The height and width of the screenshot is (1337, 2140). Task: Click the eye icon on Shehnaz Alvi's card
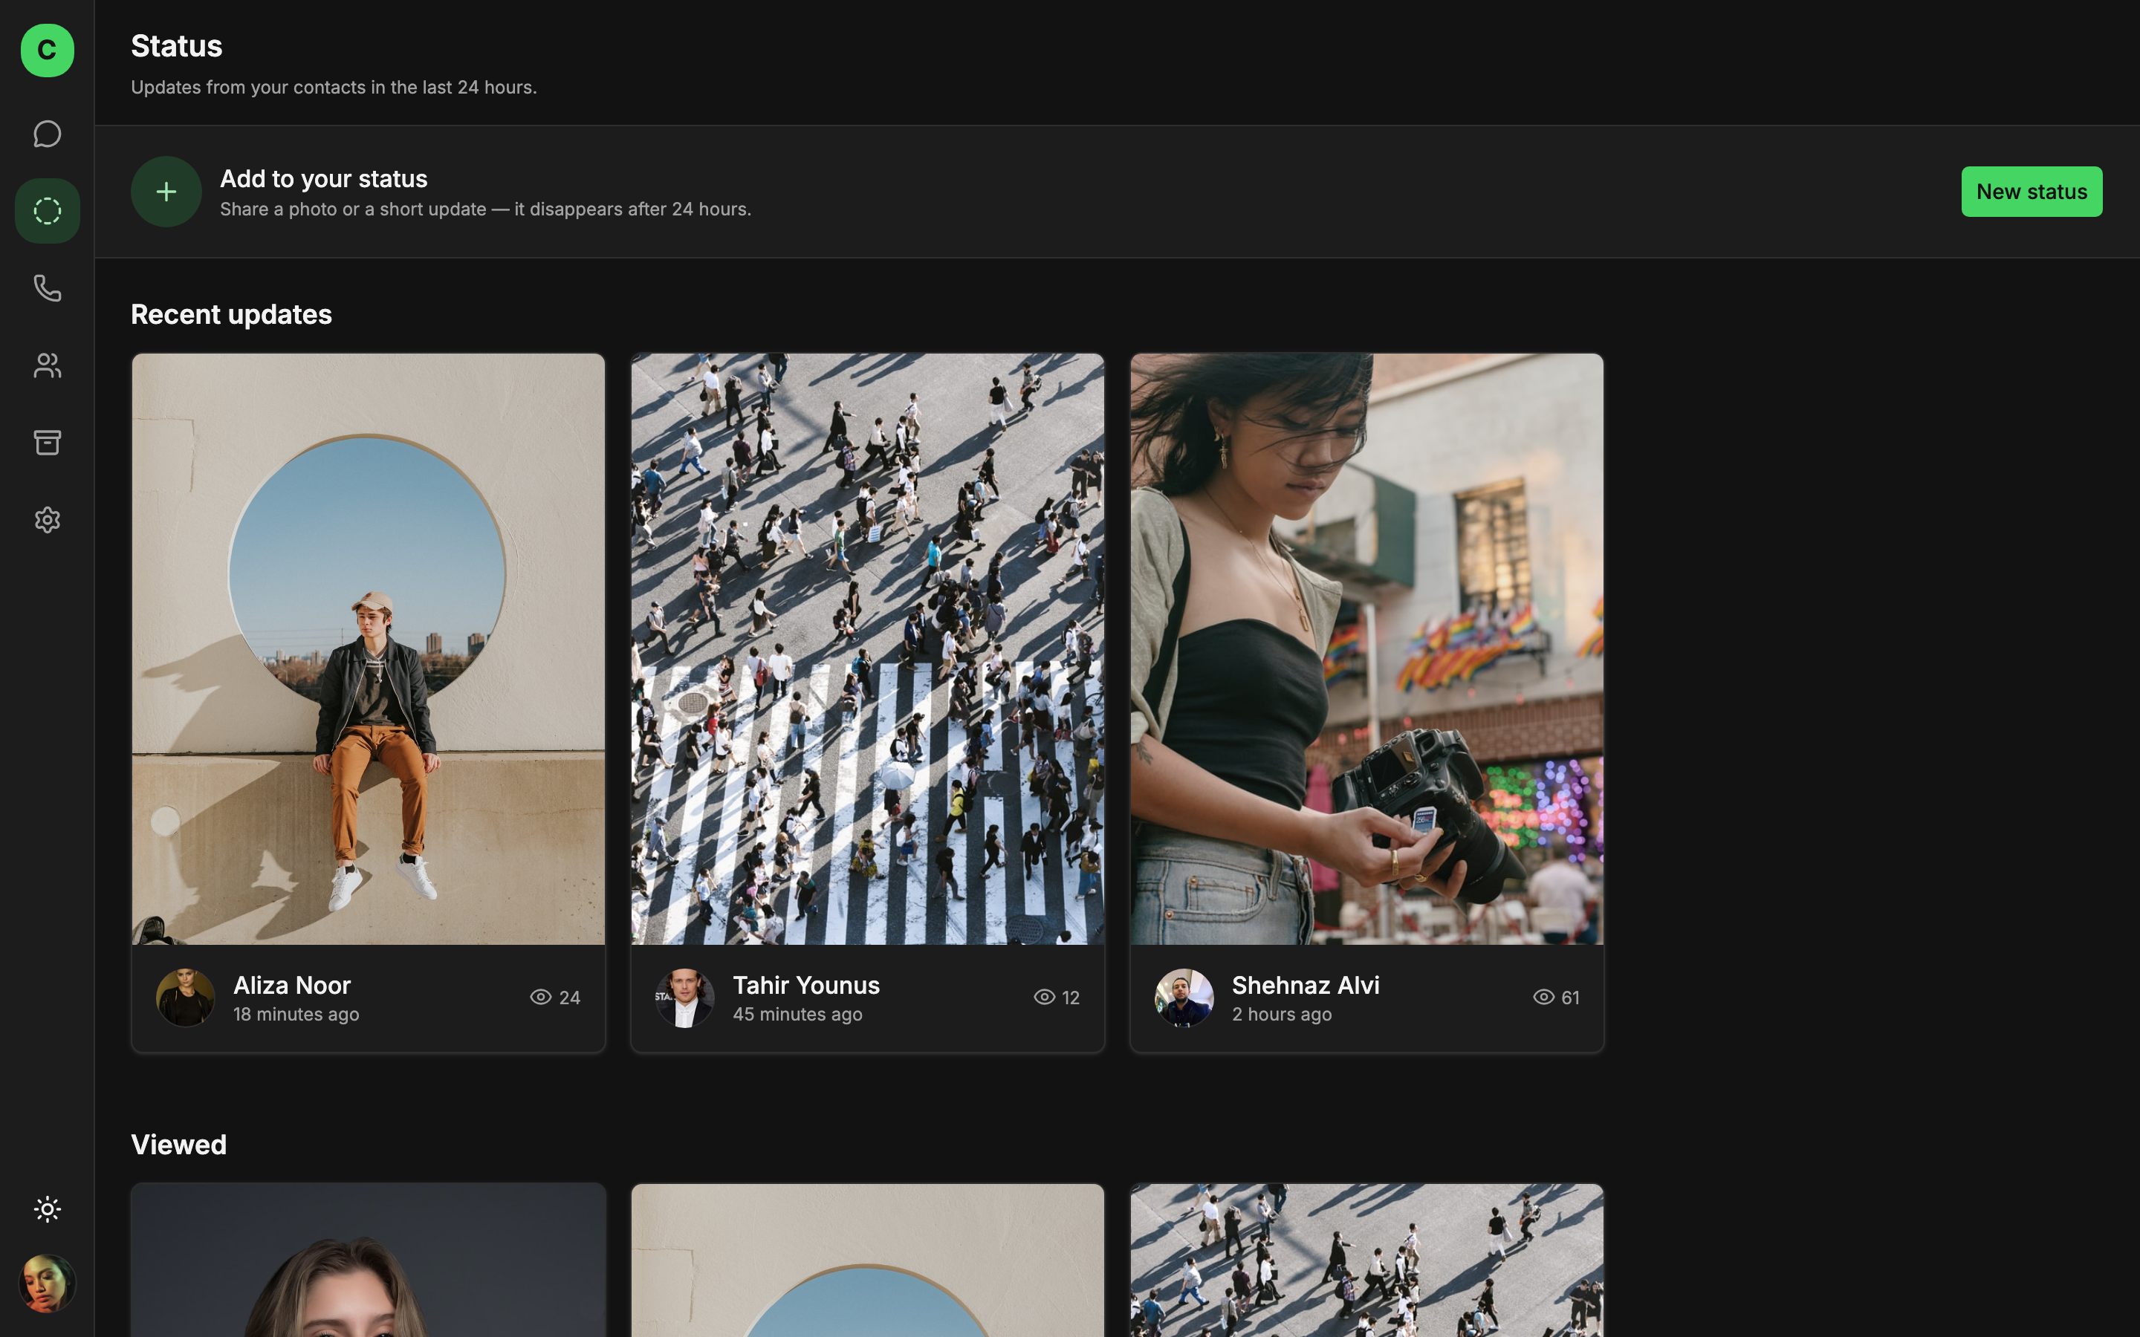[x=1544, y=998]
